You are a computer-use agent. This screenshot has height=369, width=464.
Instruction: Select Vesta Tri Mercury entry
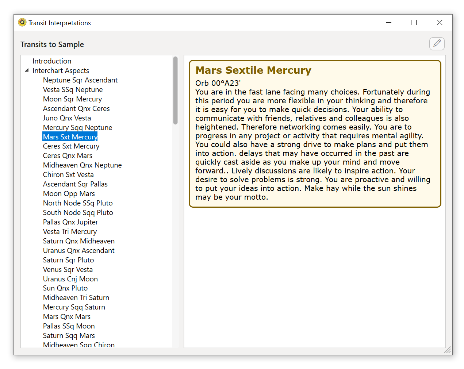(70, 231)
